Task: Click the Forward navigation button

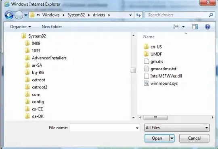Action: [19, 15]
